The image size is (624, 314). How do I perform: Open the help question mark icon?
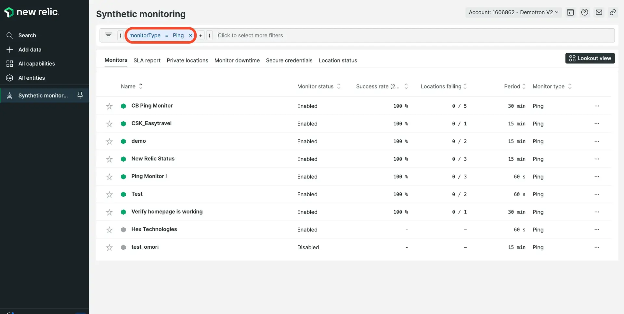[x=585, y=12]
